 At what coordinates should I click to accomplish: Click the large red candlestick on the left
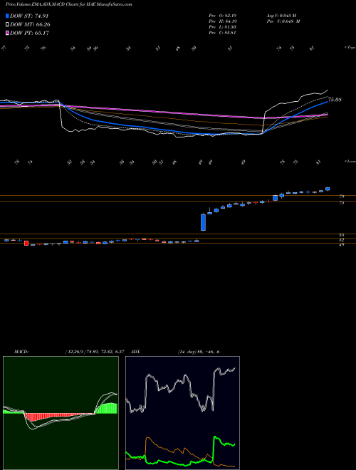[26, 243]
